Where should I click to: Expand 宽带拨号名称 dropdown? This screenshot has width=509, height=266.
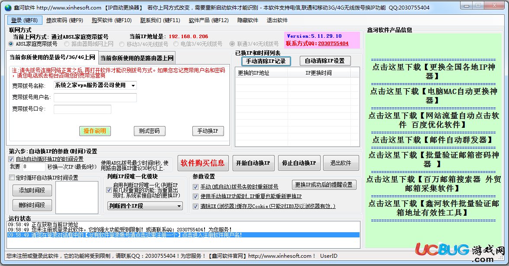133,85
